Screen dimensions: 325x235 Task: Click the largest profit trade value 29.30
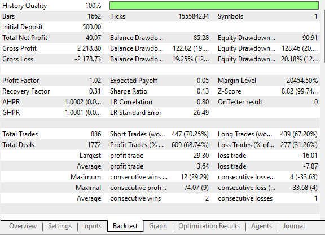tap(201, 156)
